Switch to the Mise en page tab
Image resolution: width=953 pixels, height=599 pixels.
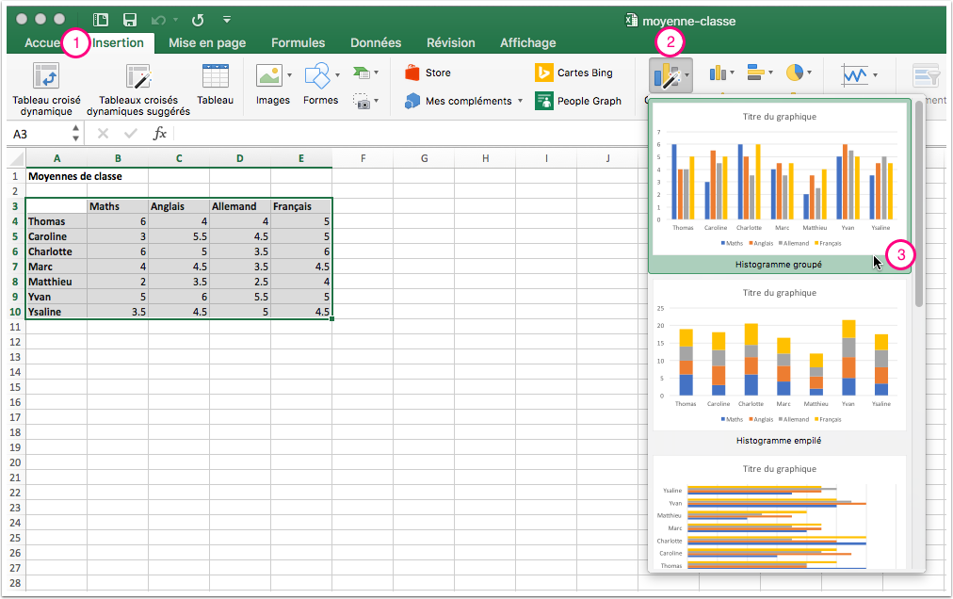[x=207, y=42]
